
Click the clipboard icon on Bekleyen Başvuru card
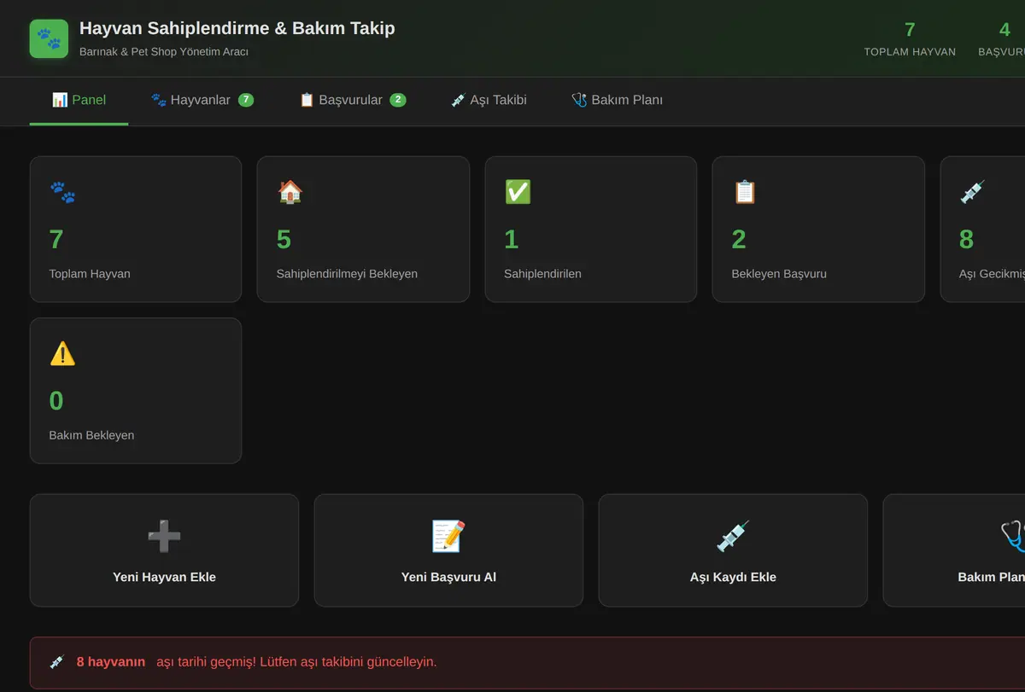click(745, 193)
